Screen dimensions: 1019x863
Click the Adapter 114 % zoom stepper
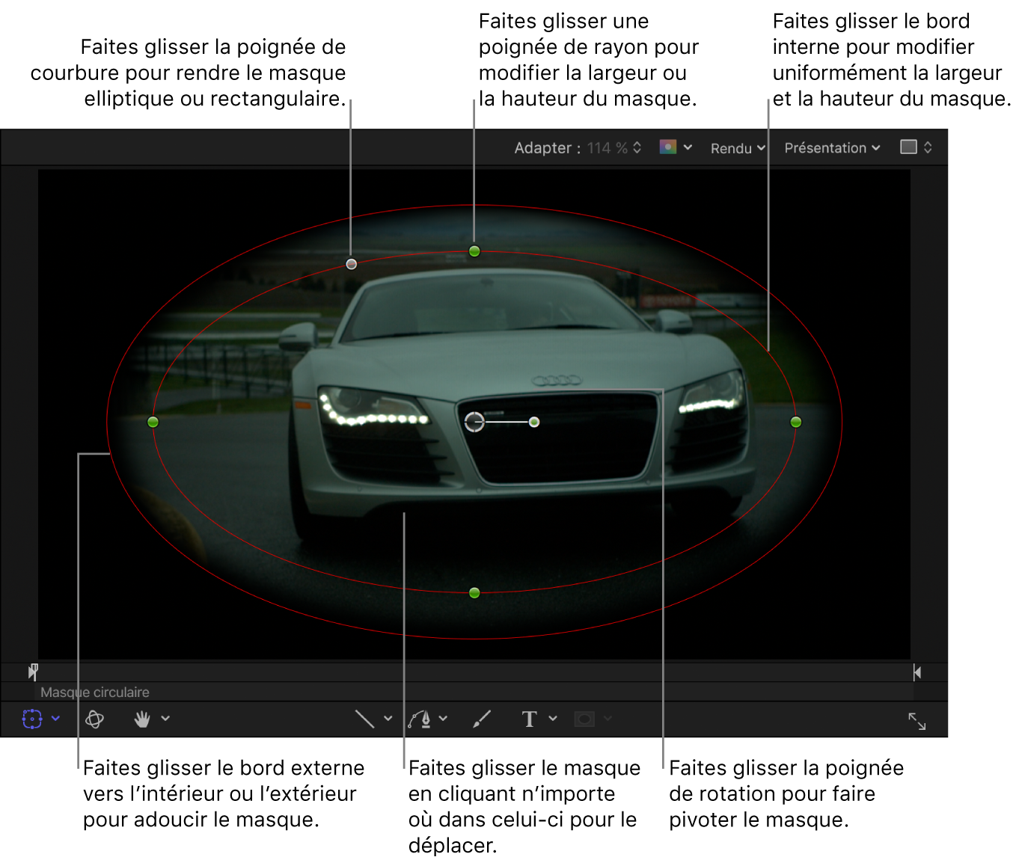pyautogui.click(x=637, y=147)
